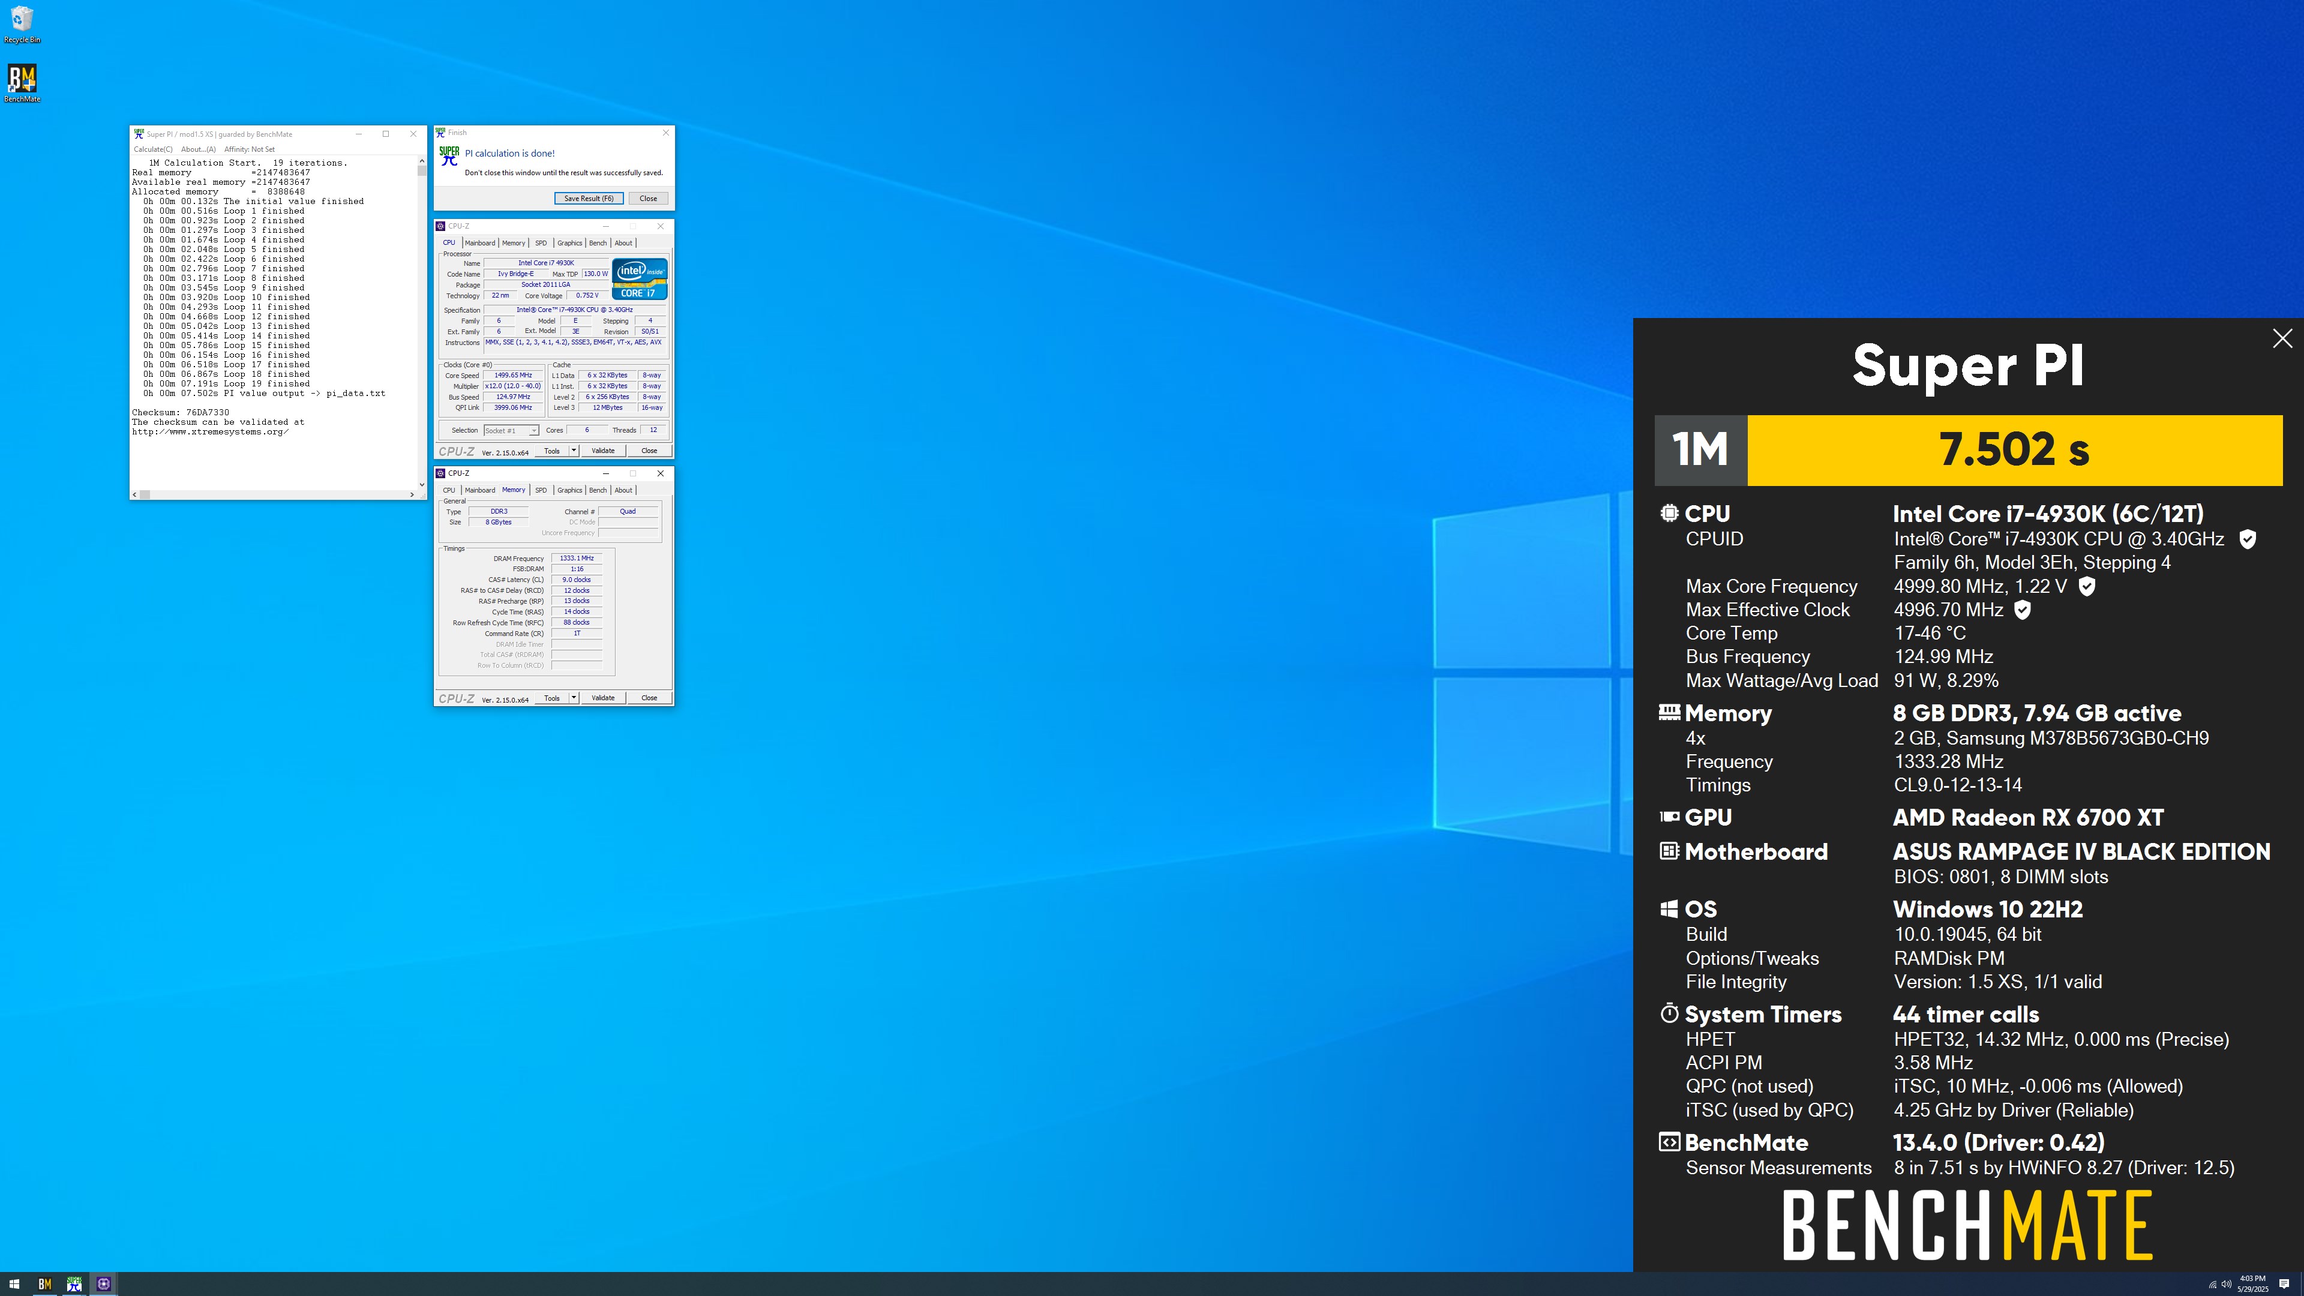Switch to Mainboard tab in upper CPU-Z
This screenshot has height=1296, width=2304.
(x=479, y=242)
